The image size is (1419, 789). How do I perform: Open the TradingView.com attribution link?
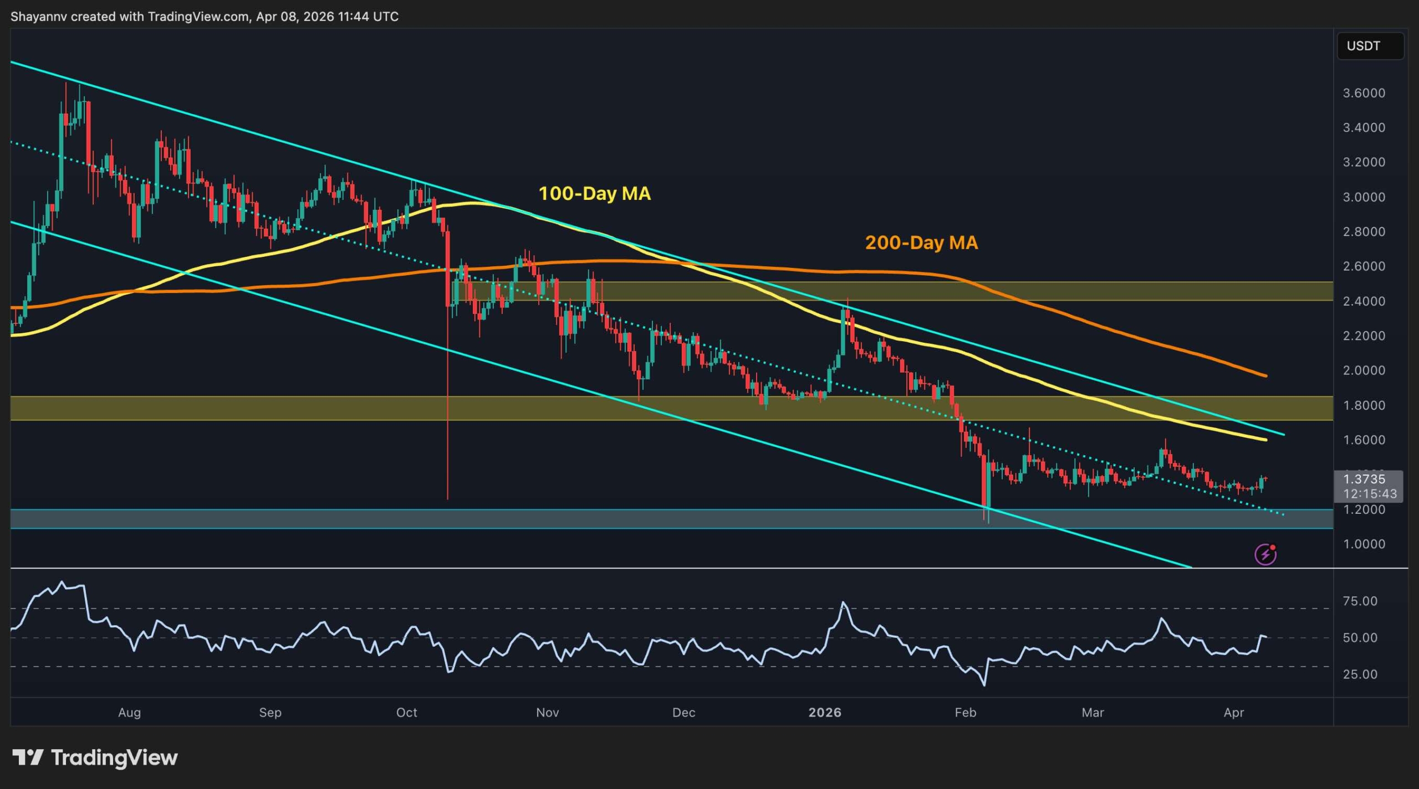(x=194, y=17)
